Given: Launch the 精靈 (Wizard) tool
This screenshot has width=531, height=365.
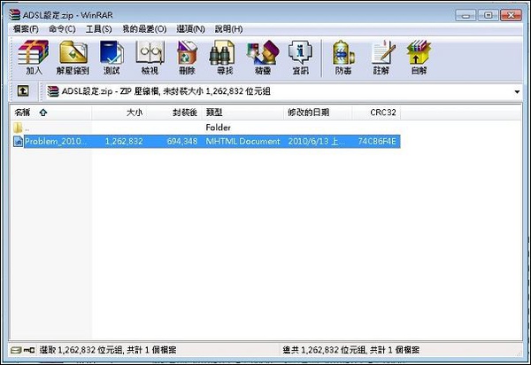Looking at the screenshot, I should [260, 57].
